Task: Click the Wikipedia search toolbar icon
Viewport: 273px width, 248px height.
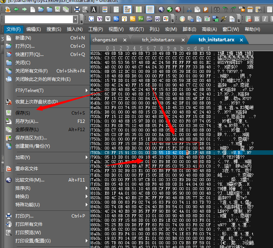Action: [108, 19]
